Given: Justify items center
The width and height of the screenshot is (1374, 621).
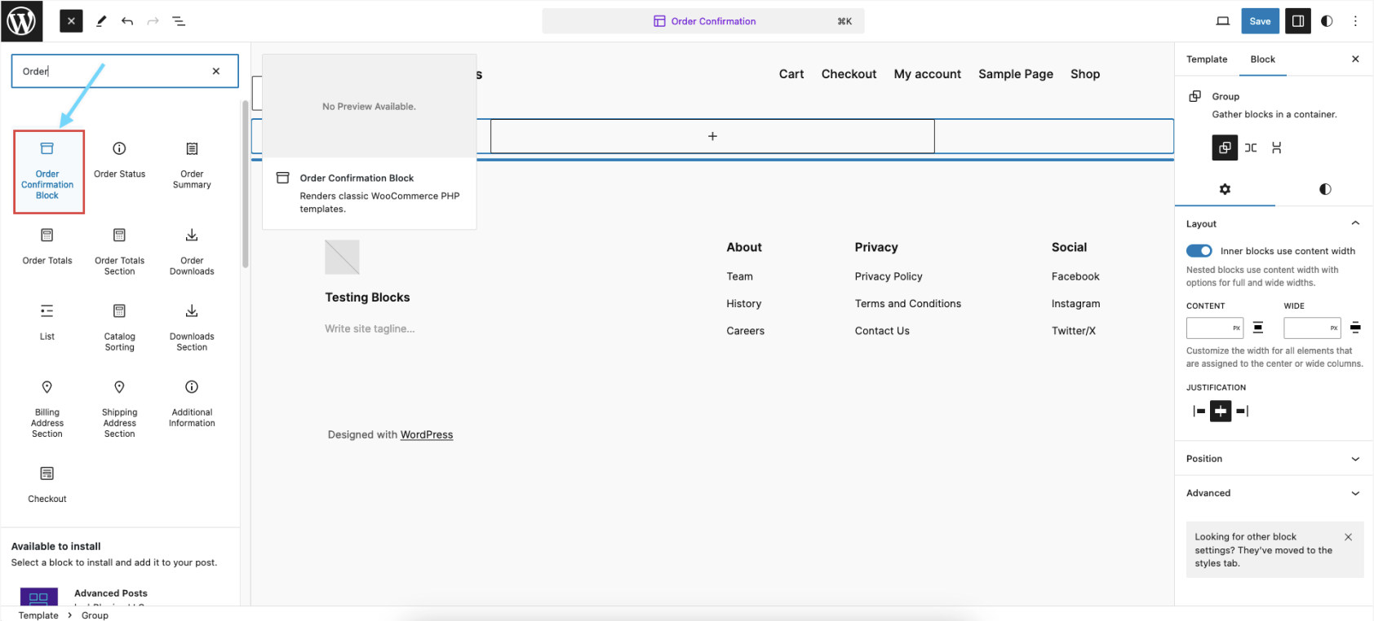Looking at the screenshot, I should tap(1221, 411).
